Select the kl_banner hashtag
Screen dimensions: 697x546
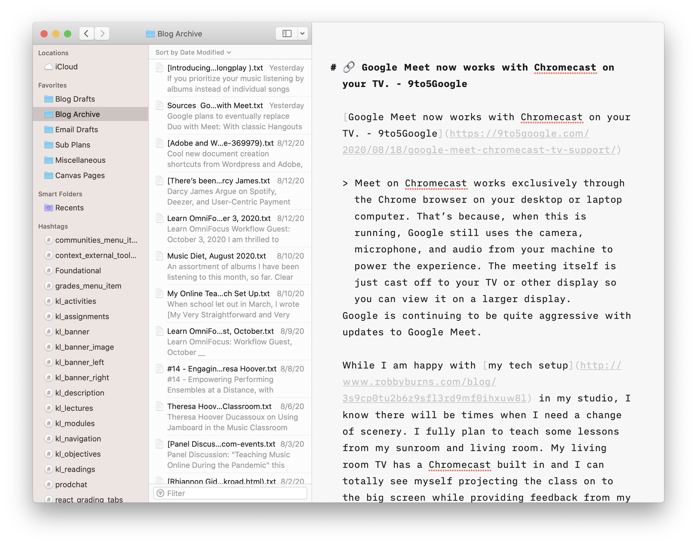[91, 332]
